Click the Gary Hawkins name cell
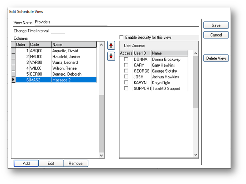 pyautogui.click(x=169, y=65)
